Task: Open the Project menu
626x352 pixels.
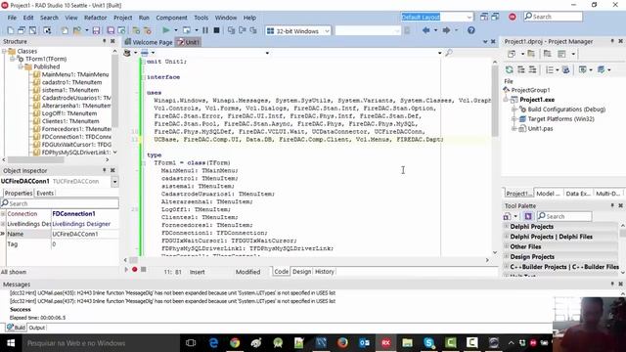Action: 122,18
